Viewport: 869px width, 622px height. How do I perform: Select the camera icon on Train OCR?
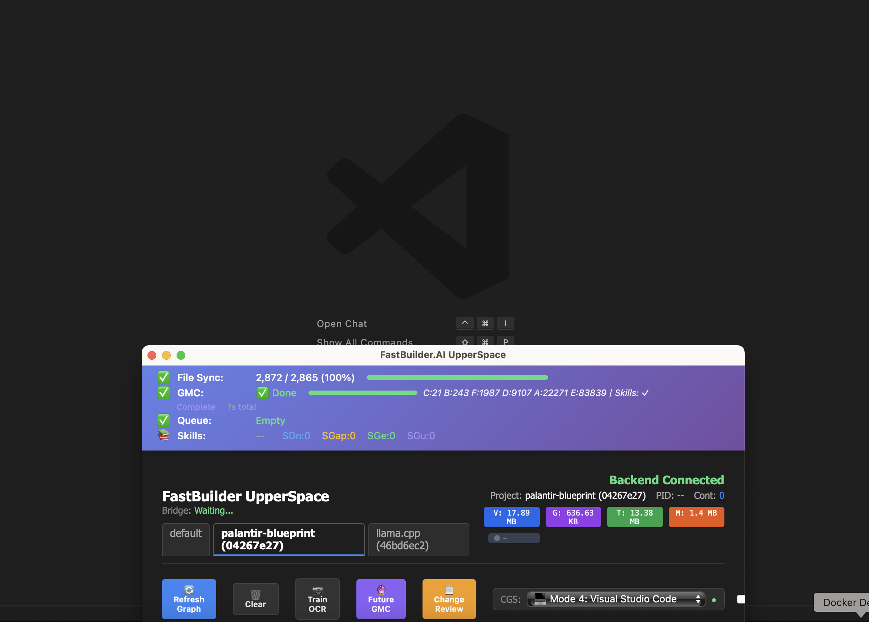pos(317,590)
